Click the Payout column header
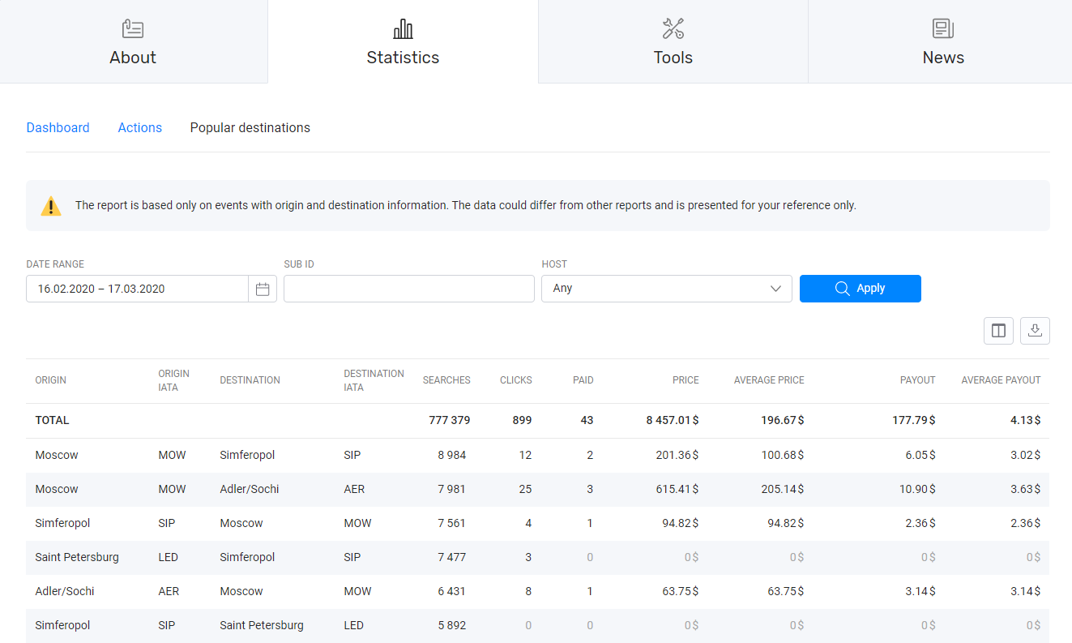This screenshot has height=643, width=1072. tap(918, 380)
